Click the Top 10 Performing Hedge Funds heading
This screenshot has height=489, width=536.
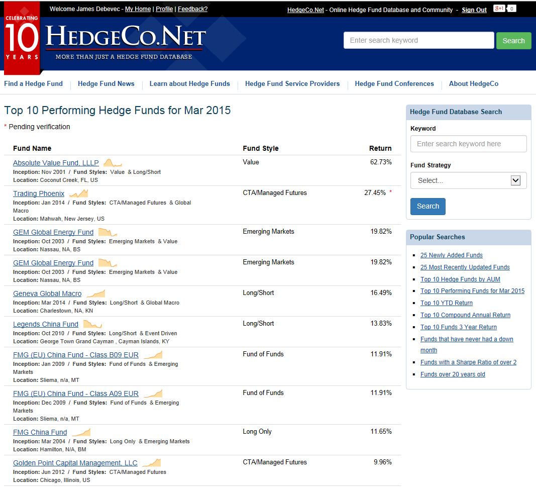(x=117, y=111)
